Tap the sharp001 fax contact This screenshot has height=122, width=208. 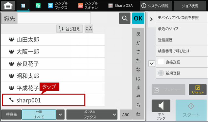point(43,100)
